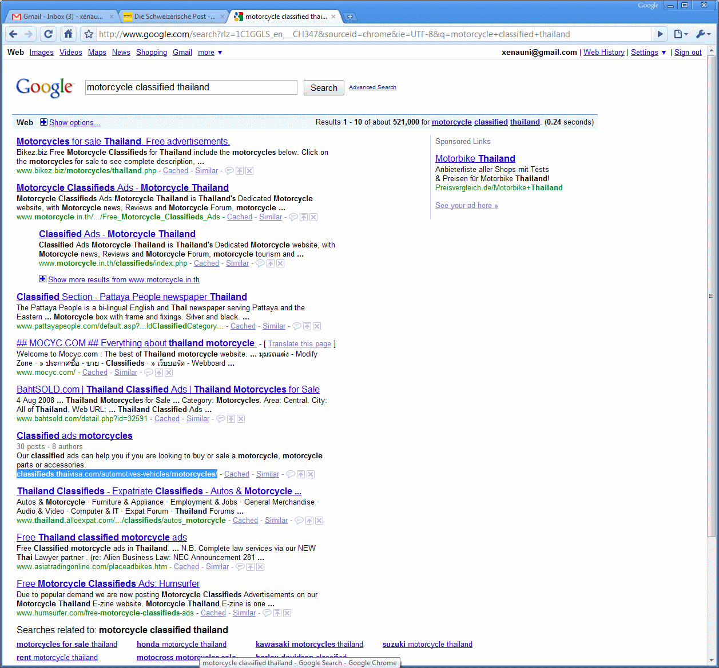Viewport: 719px width, 668px height.
Task: Promote the bikez.biz result
Action: [240, 171]
